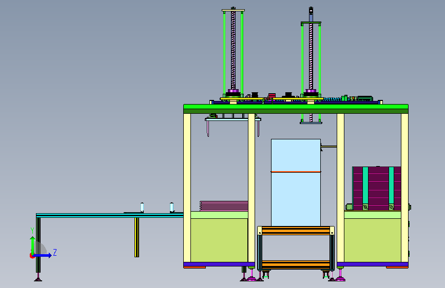Select the lower orange bar of the roller frame

point(296,264)
